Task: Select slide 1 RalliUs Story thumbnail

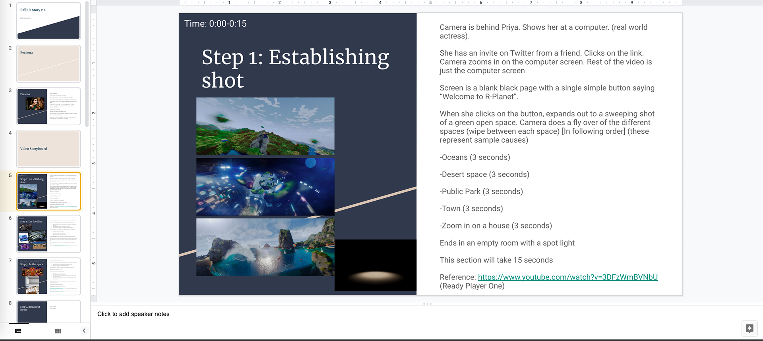Action: pos(48,21)
